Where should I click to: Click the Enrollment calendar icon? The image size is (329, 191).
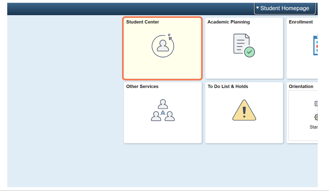(x=315, y=45)
